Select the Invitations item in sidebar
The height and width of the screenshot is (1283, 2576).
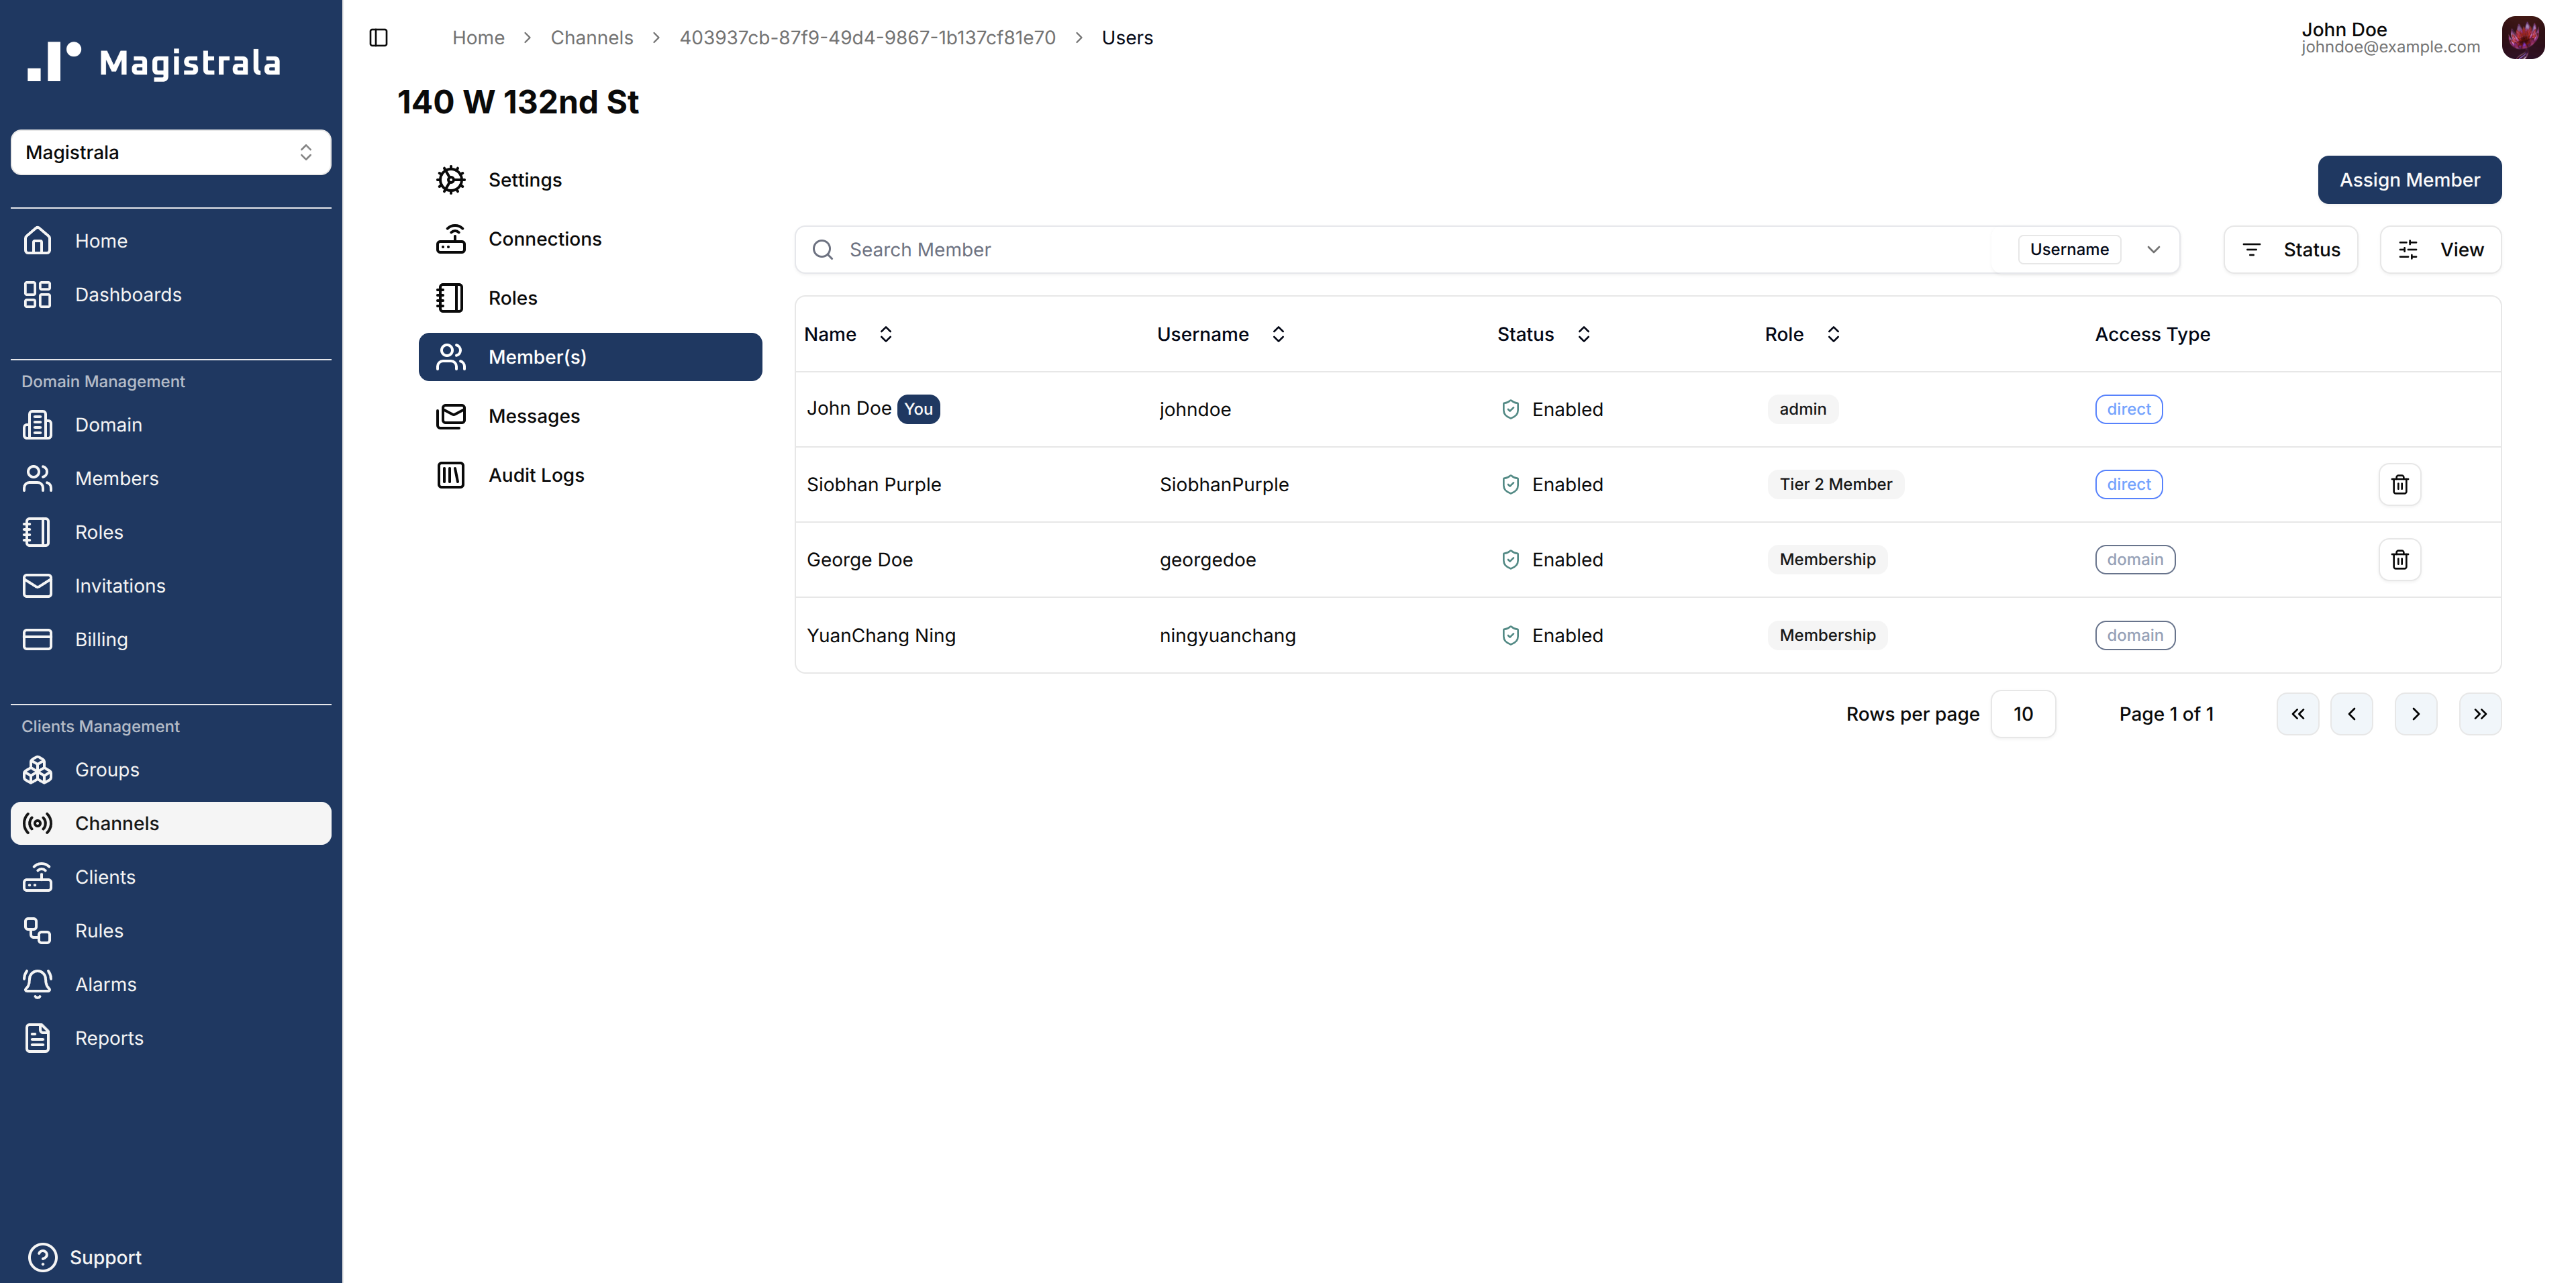120,585
